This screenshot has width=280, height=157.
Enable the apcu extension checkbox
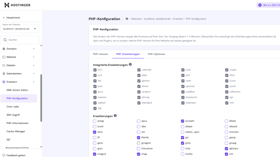point(139,121)
